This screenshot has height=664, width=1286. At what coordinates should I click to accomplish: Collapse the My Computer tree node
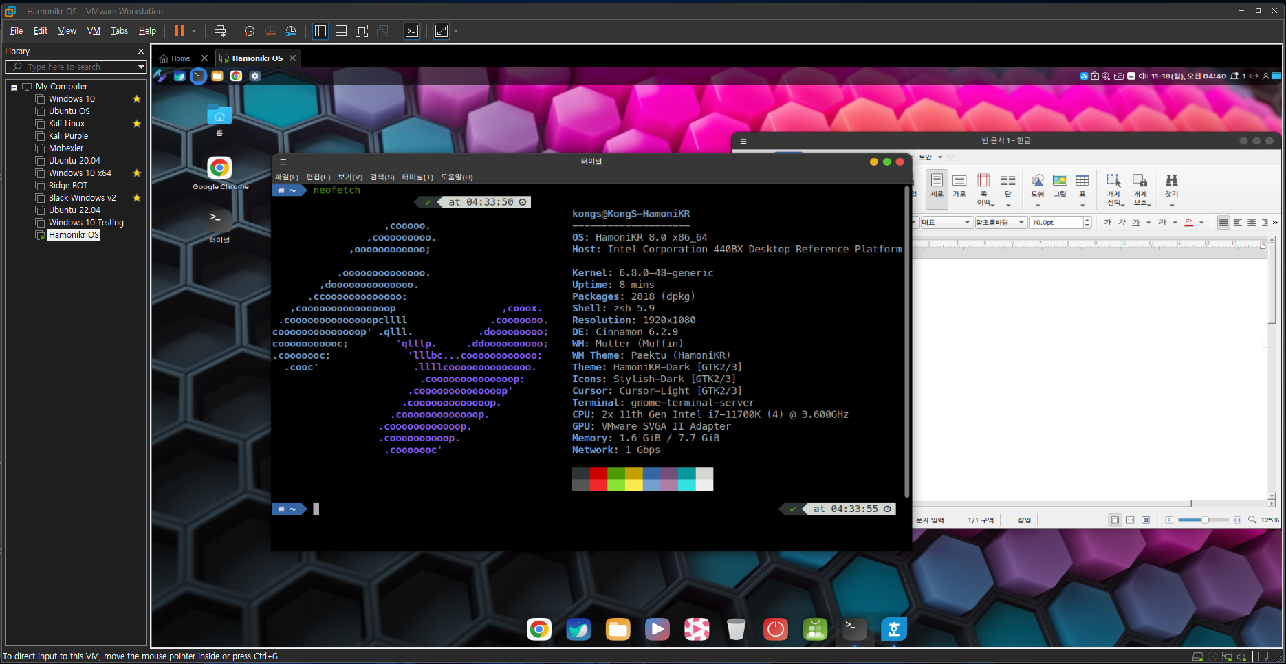14,87
